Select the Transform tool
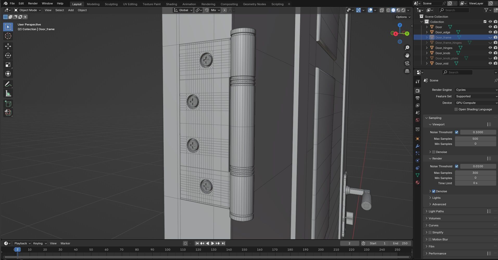The height and width of the screenshot is (260, 498). (x=8, y=74)
